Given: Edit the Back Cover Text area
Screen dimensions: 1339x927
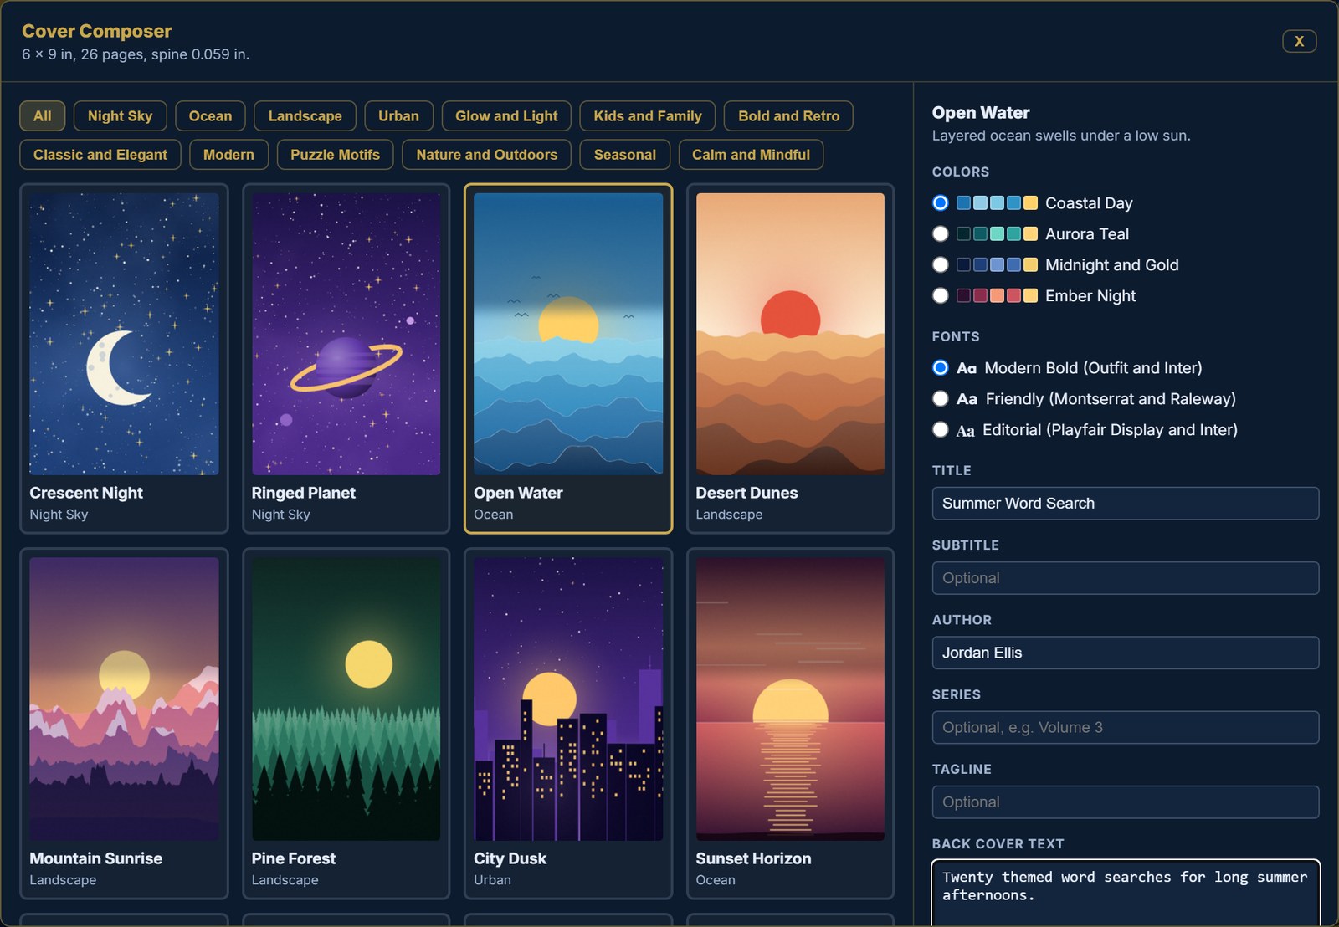Looking at the screenshot, I should (1126, 893).
